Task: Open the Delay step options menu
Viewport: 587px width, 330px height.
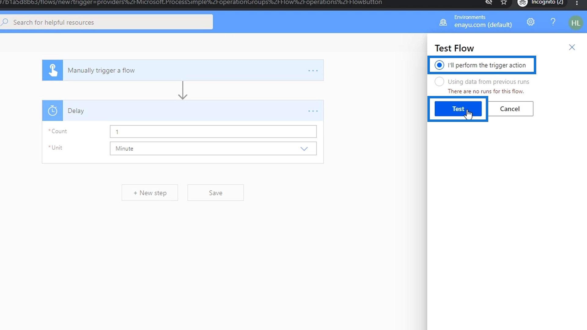Action: click(313, 111)
